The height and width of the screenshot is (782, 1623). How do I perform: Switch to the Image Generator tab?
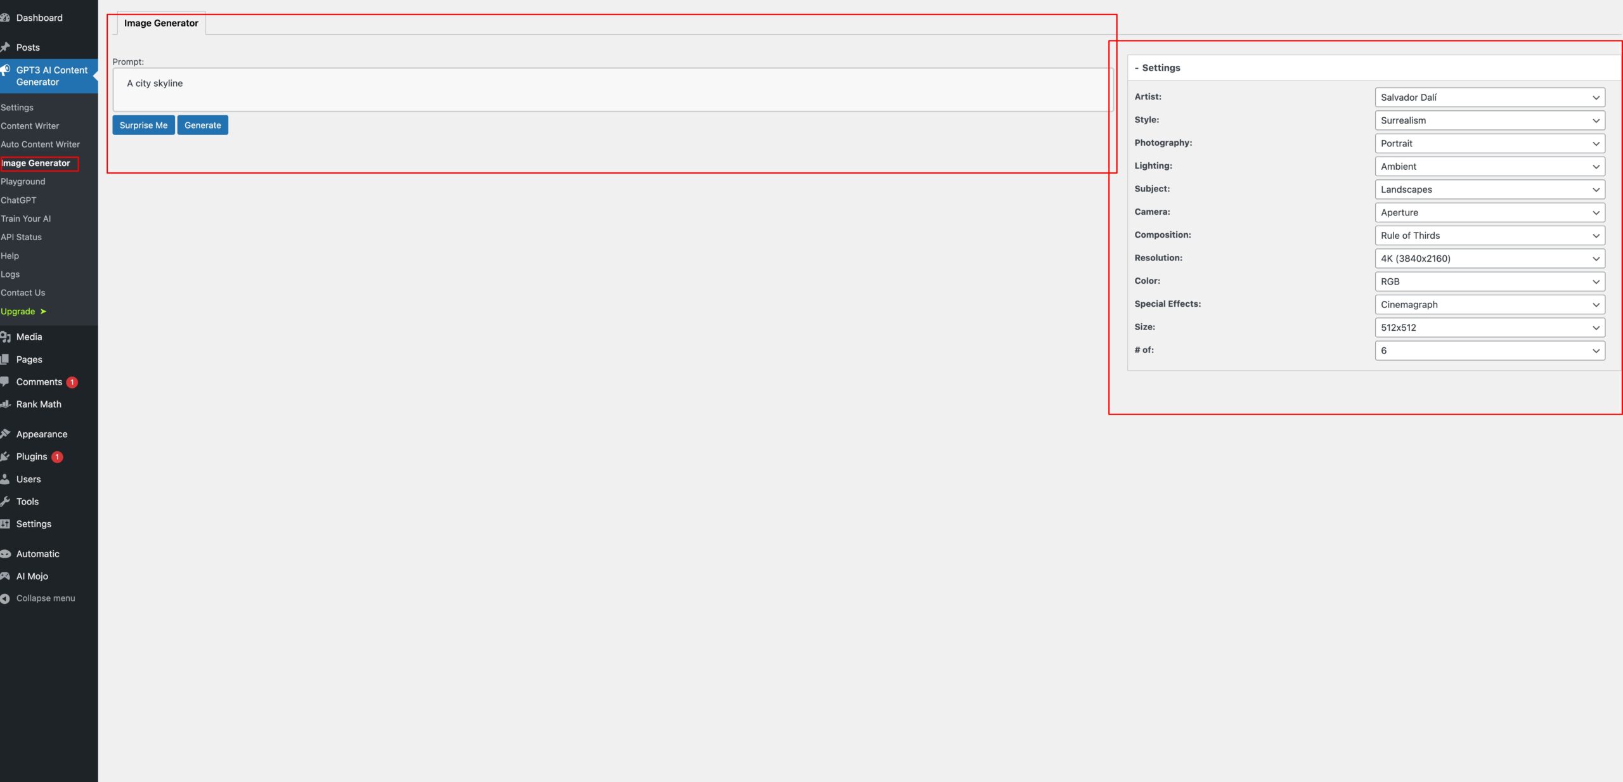[x=161, y=23]
